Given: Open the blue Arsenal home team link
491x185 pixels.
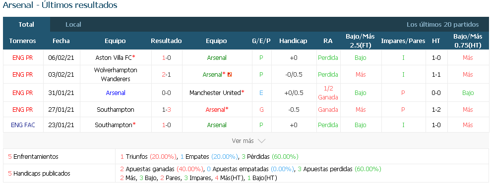Looking at the screenshot, I should coord(116,93).
